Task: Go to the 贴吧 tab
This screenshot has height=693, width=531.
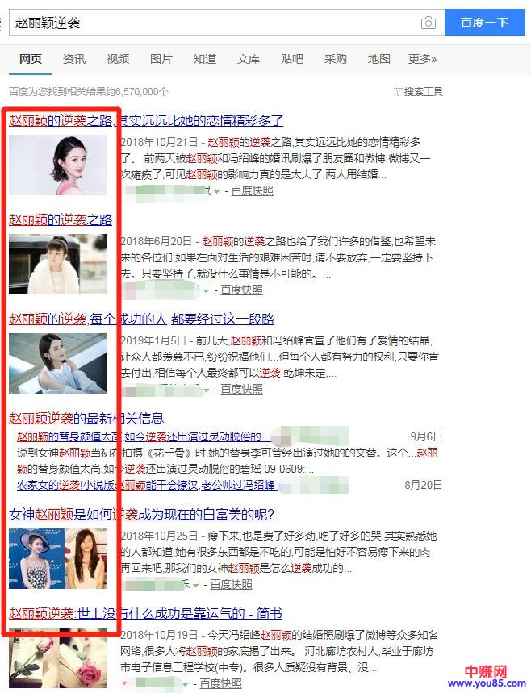Action: [x=292, y=59]
